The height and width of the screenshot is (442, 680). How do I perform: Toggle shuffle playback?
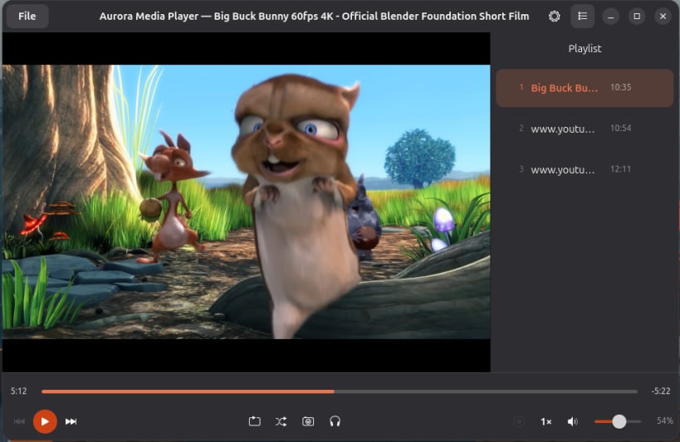pyautogui.click(x=281, y=421)
